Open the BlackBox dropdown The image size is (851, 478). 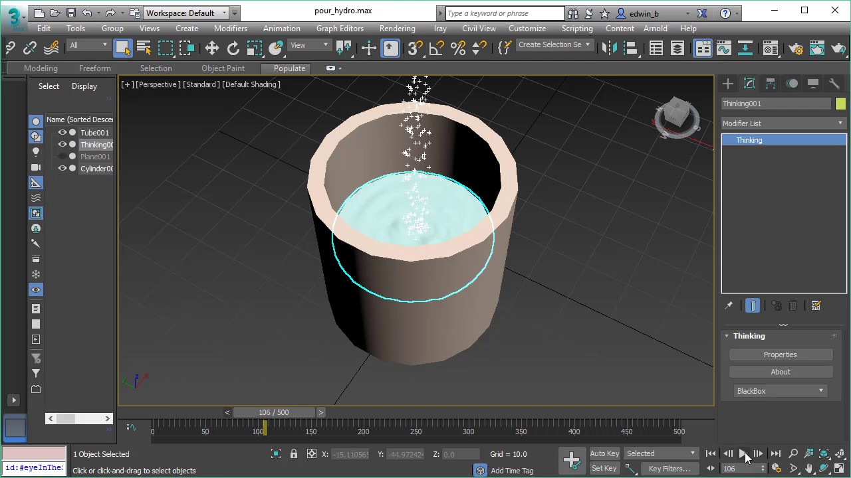(x=780, y=391)
